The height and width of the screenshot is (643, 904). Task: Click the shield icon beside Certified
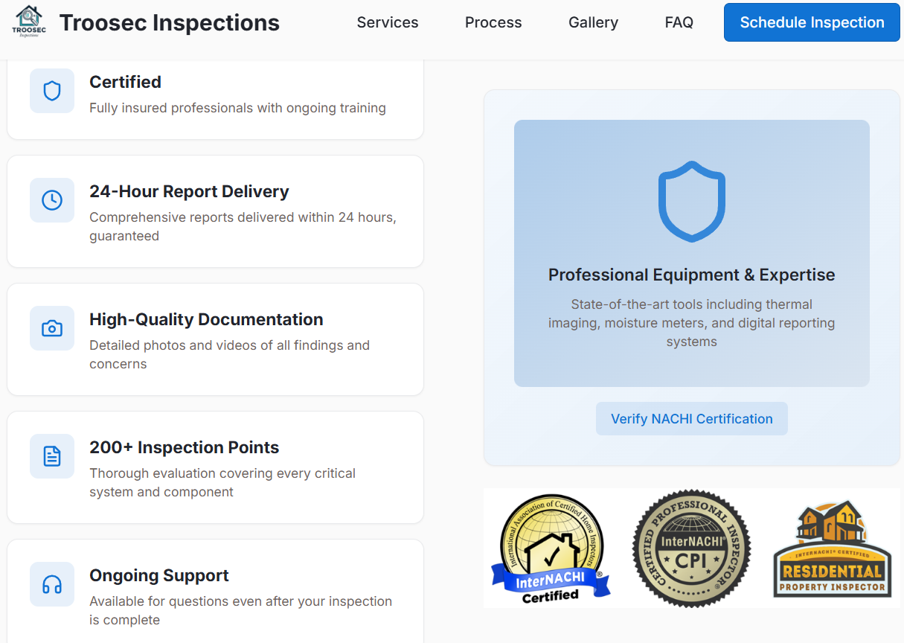pyautogui.click(x=52, y=91)
